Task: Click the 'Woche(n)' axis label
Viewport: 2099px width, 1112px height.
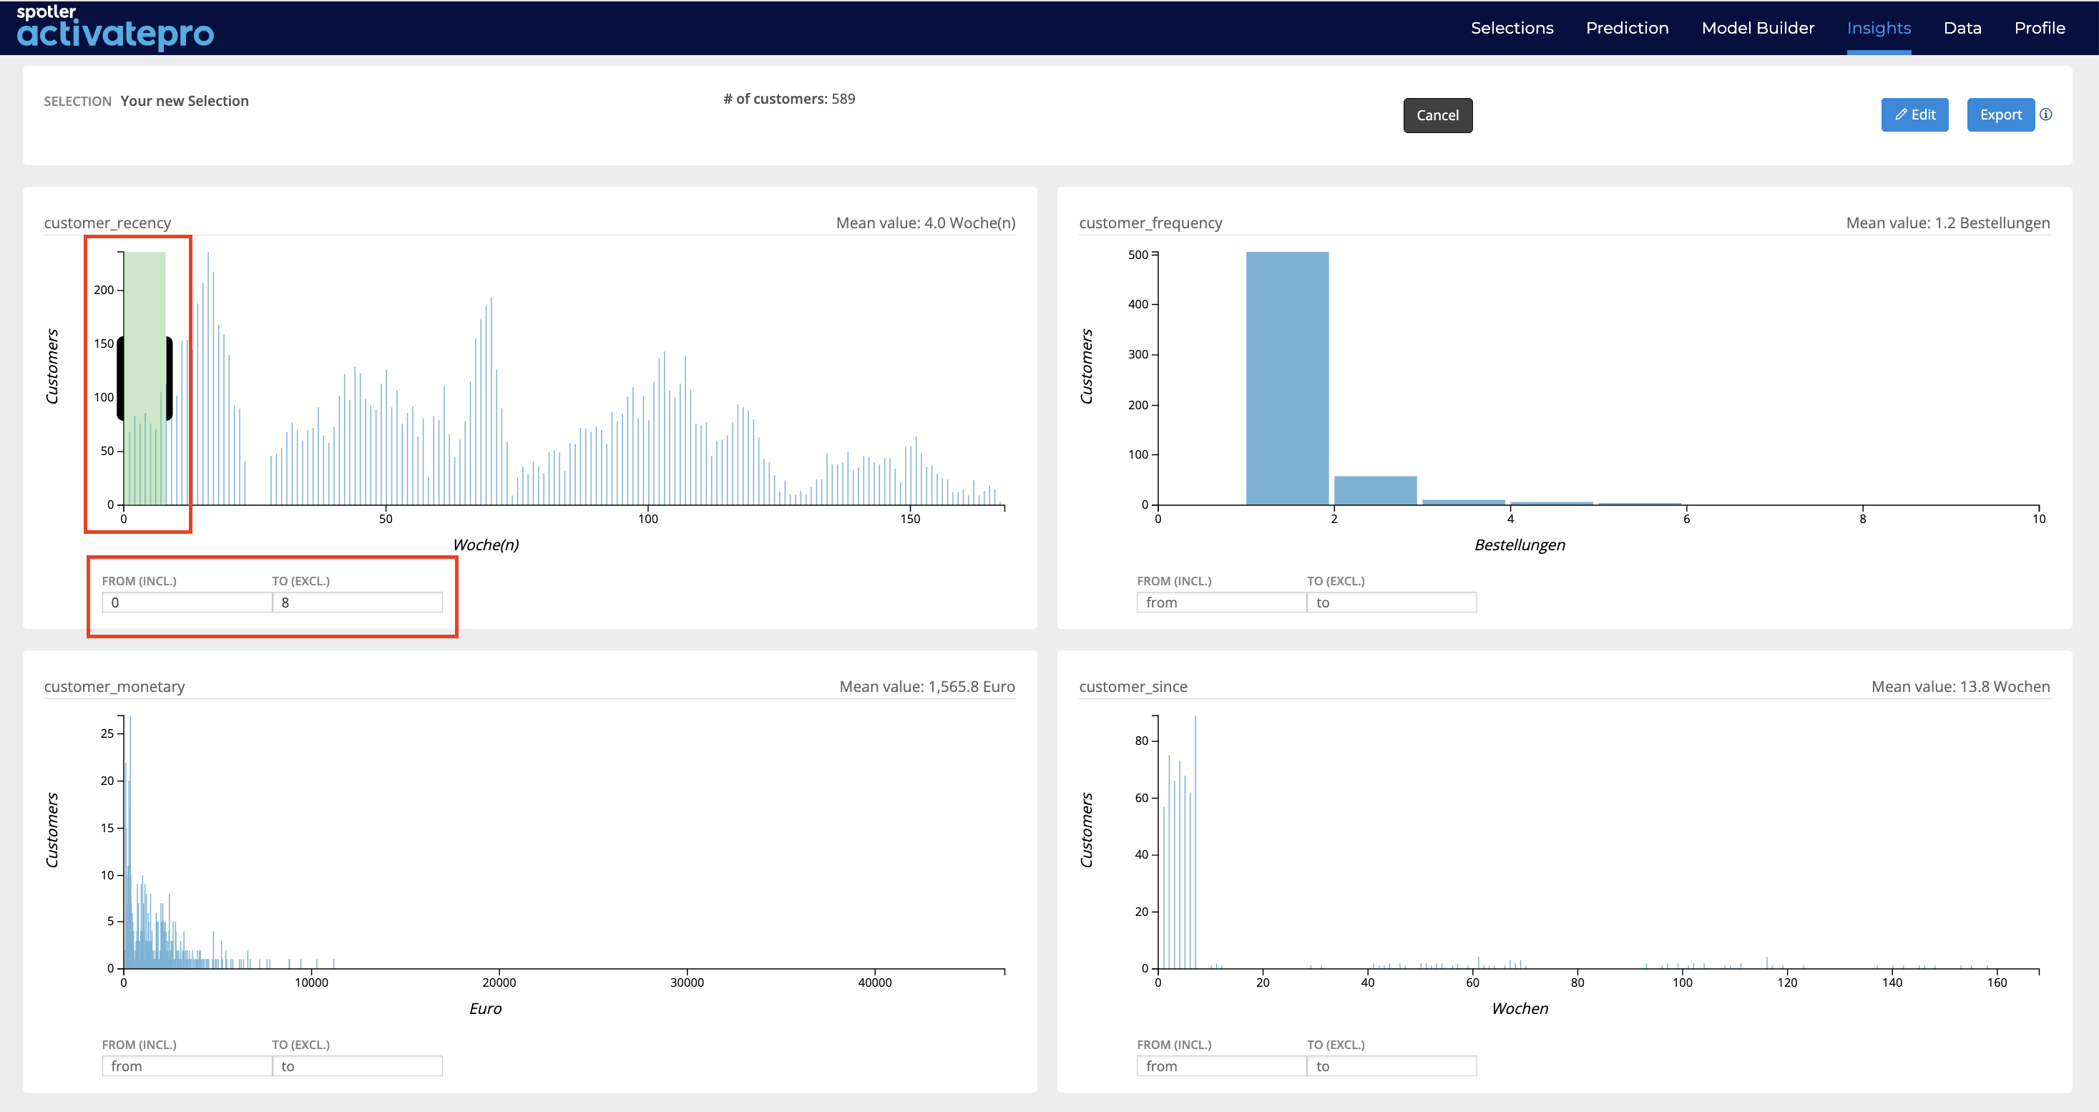Action: click(486, 545)
